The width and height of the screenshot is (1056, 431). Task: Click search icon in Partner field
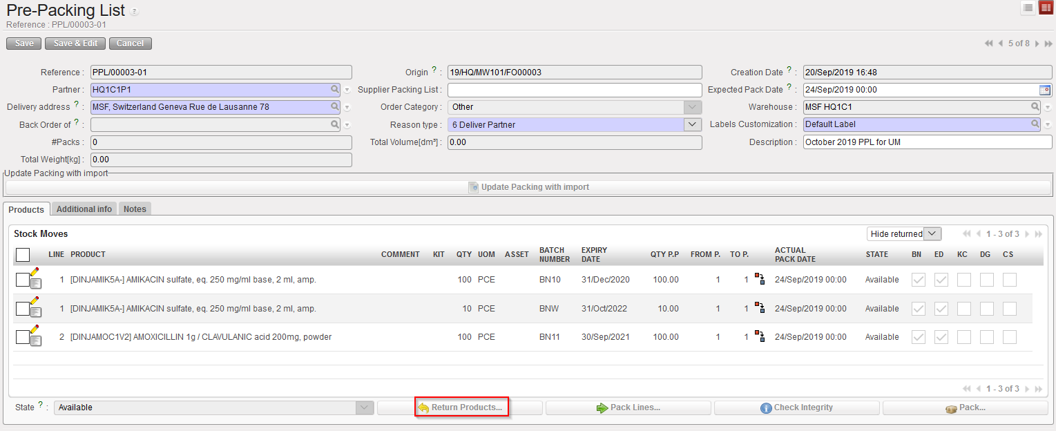point(334,89)
